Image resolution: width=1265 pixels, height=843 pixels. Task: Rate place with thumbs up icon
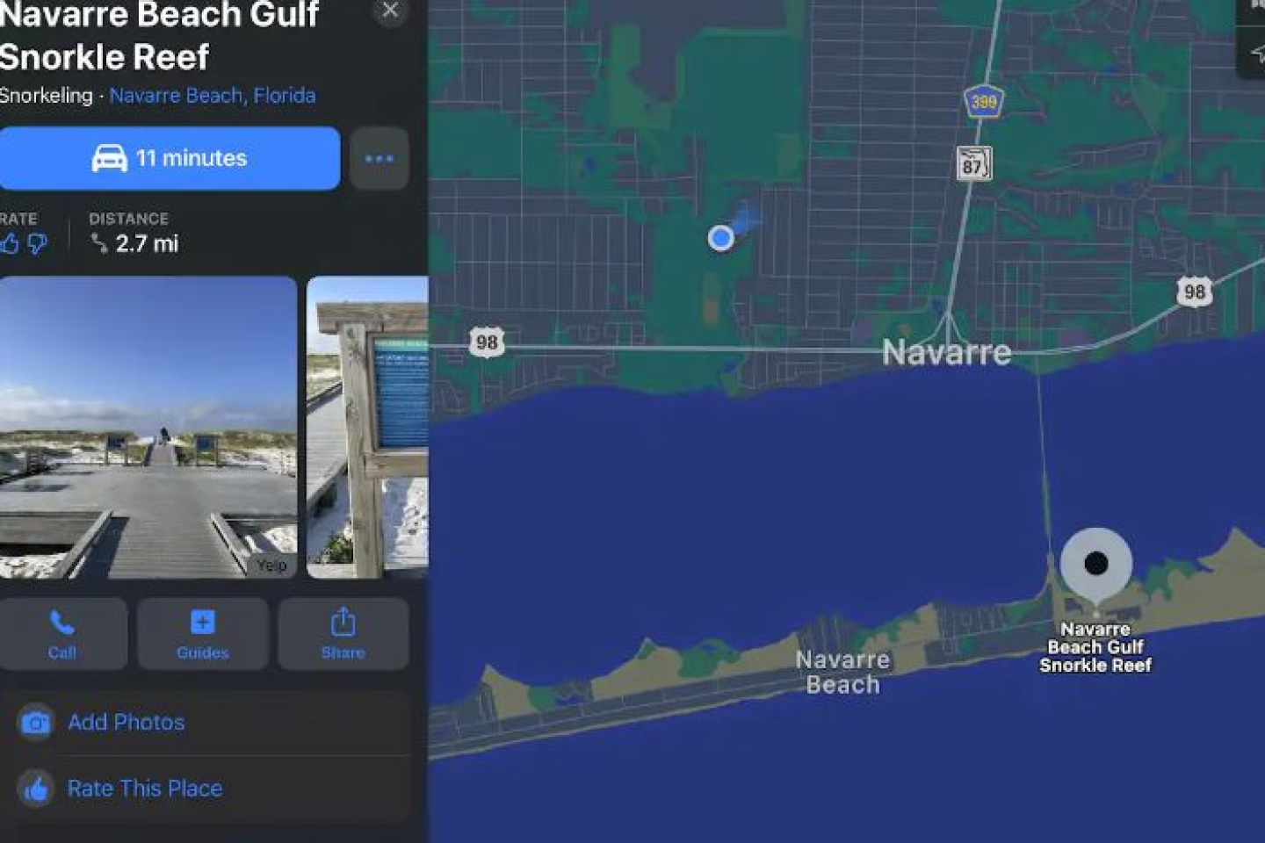click(x=10, y=243)
